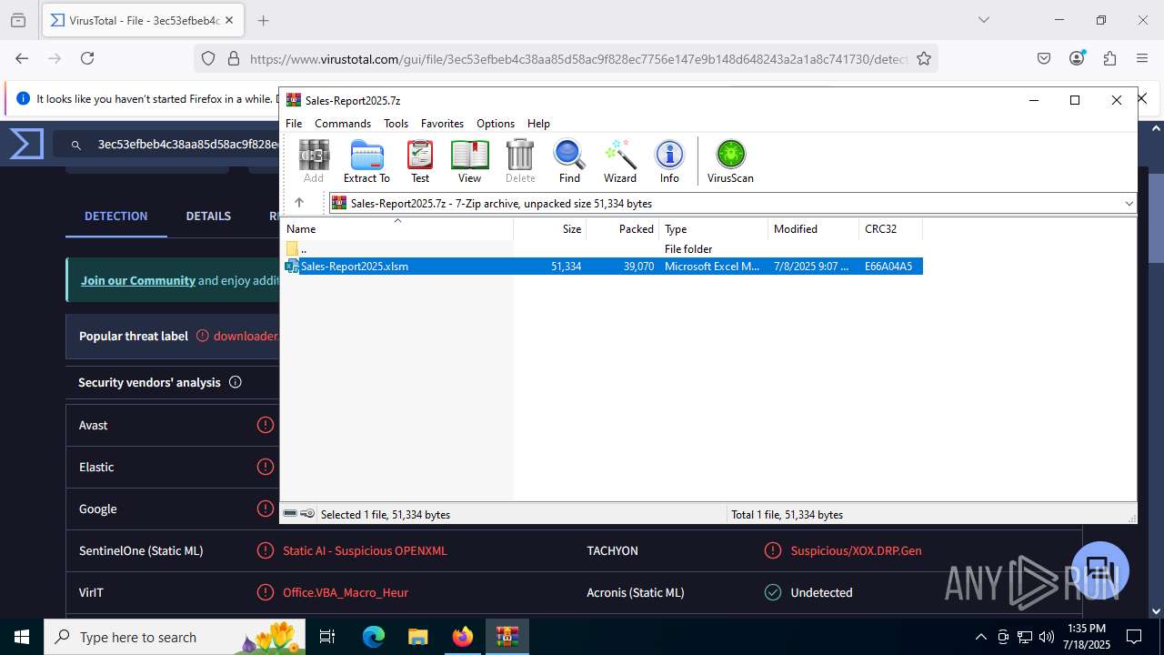This screenshot has width=1164, height=655.
Task: Click the CRC32 value E66A04A5
Action: [x=888, y=267]
